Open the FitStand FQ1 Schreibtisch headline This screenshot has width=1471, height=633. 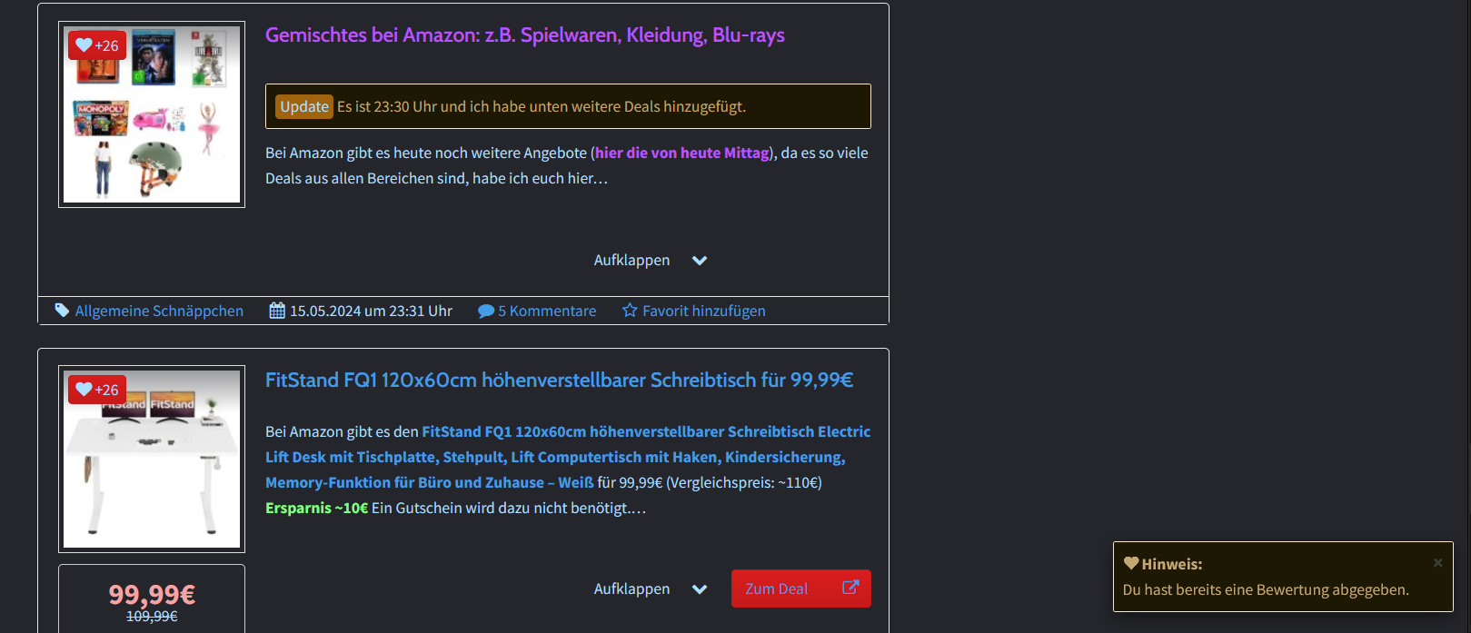tap(559, 380)
